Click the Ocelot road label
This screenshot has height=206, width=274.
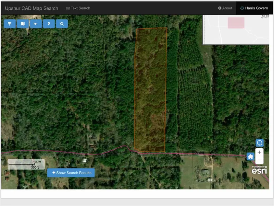[199, 152]
